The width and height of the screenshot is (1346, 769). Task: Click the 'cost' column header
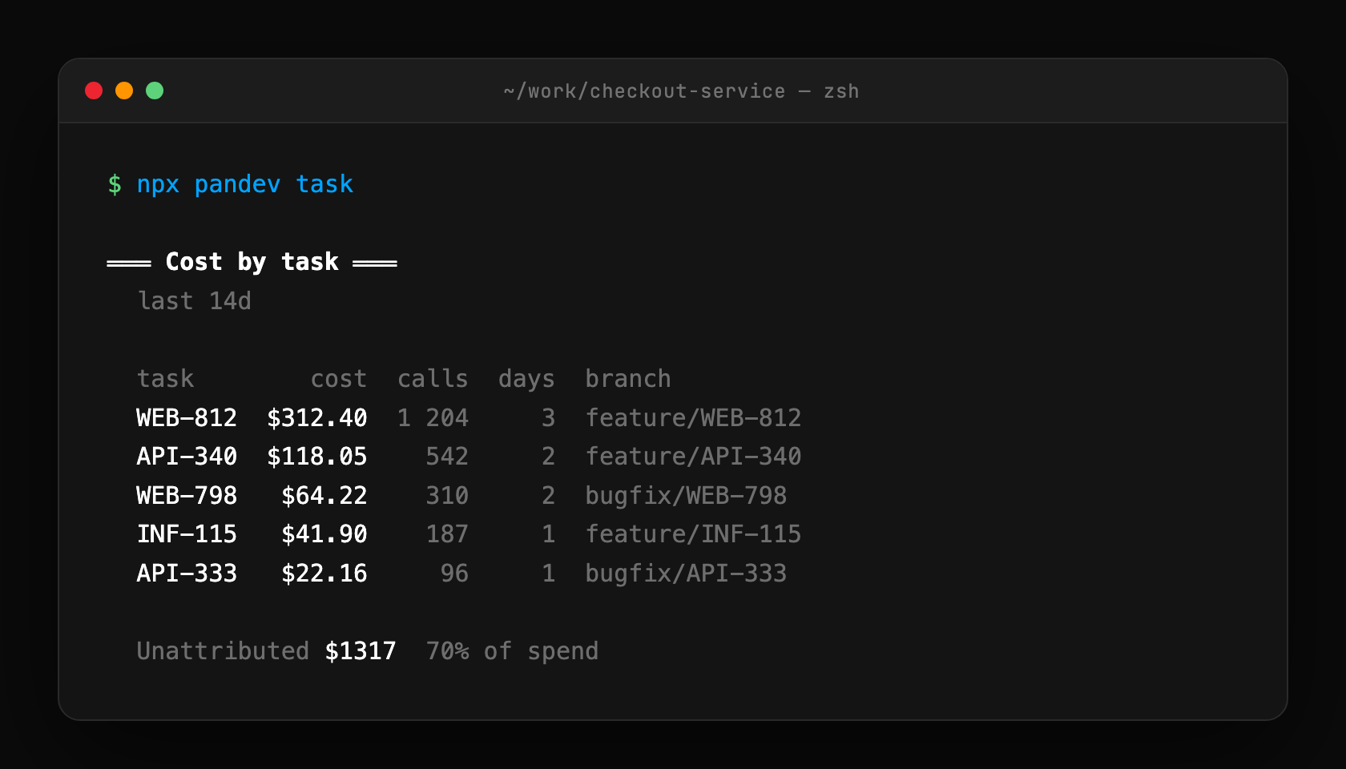pos(339,379)
